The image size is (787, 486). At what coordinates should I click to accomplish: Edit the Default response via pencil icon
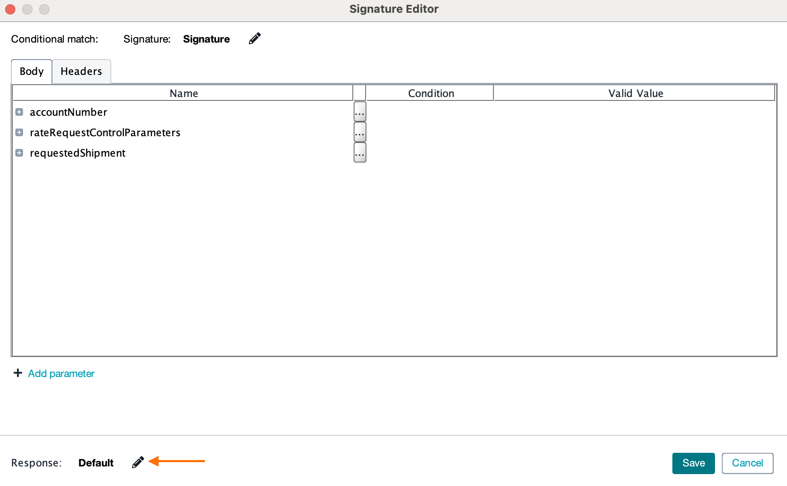coord(137,463)
